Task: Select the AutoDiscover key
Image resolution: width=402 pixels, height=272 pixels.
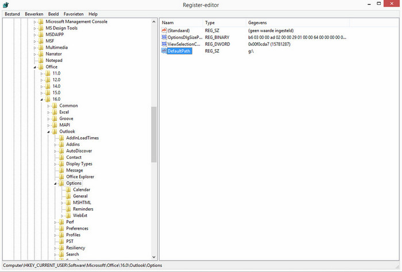Action: 79,151
